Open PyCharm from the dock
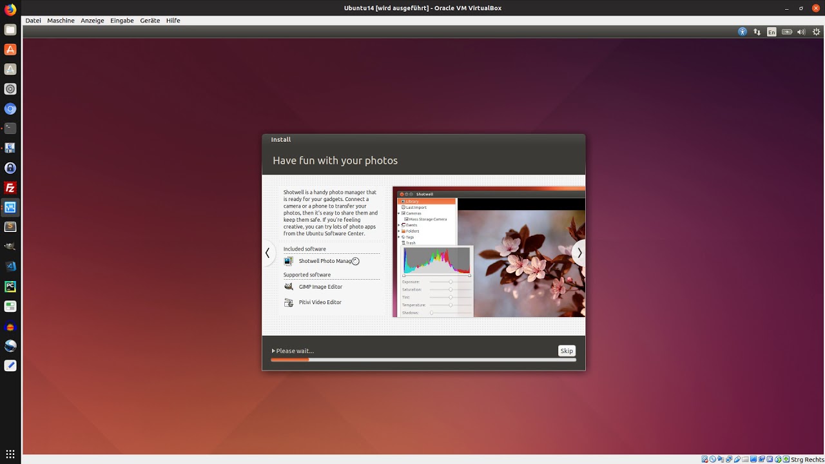 [x=10, y=286]
